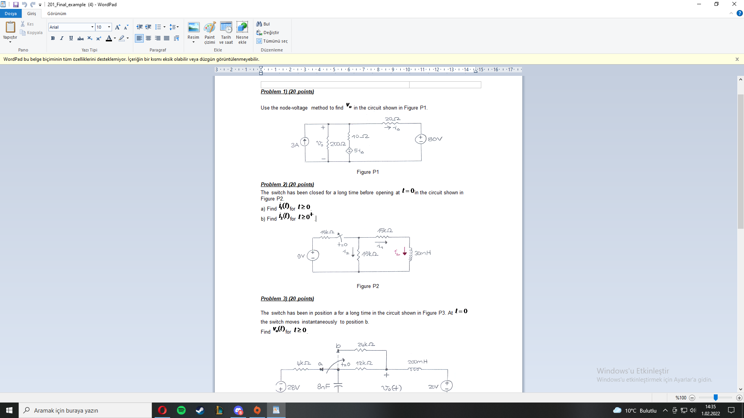
Task: Click the scroll down arrow
Action: tap(741, 389)
